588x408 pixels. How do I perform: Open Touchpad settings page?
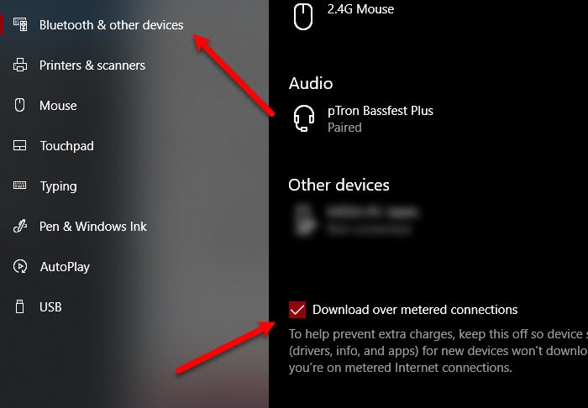pos(66,146)
